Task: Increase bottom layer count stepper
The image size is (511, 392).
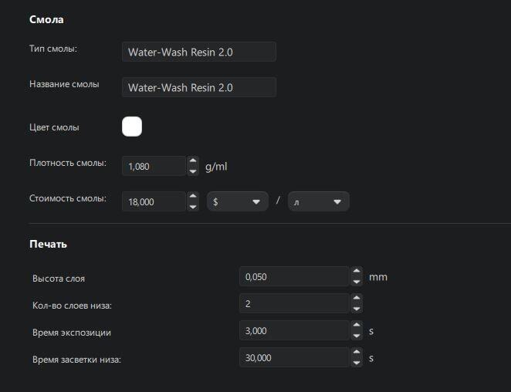Action: click(x=356, y=299)
